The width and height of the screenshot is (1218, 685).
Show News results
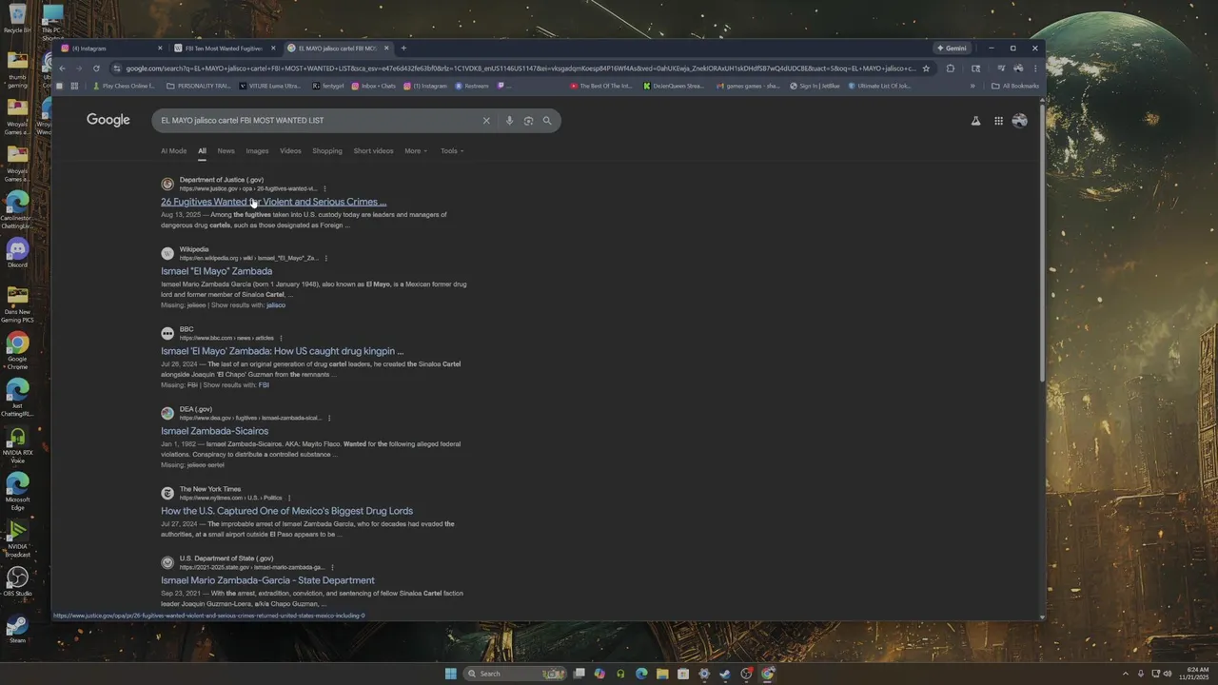pyautogui.click(x=226, y=150)
